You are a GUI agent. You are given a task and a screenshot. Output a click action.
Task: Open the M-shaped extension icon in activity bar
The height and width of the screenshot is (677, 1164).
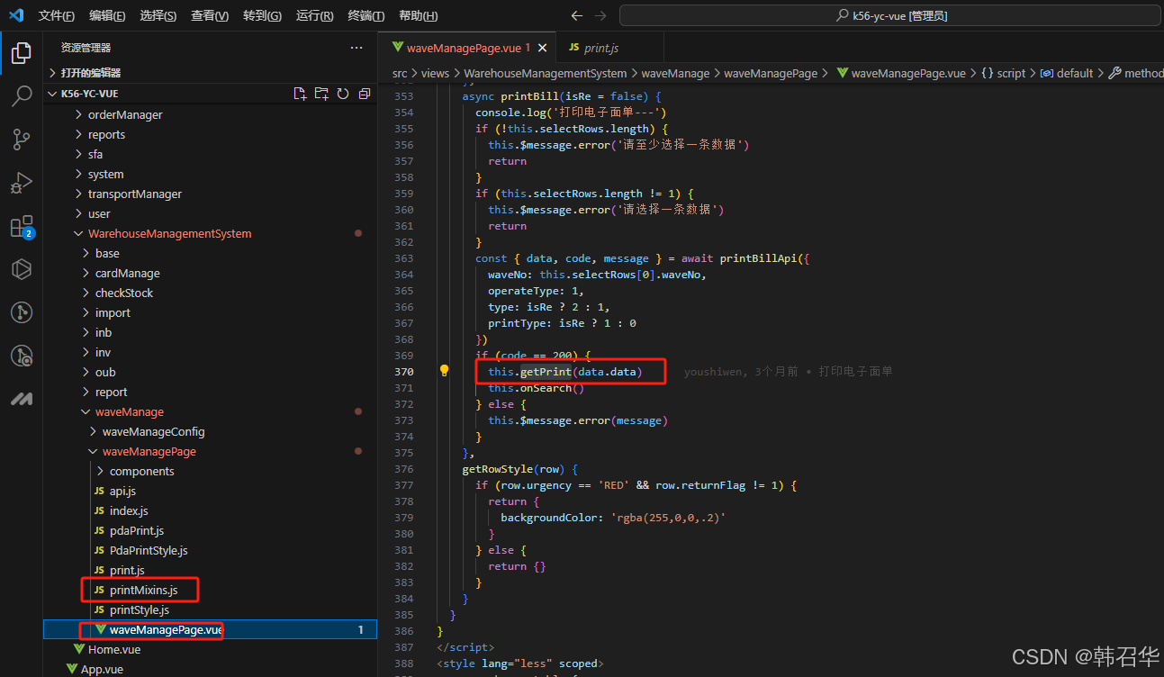coord(22,399)
